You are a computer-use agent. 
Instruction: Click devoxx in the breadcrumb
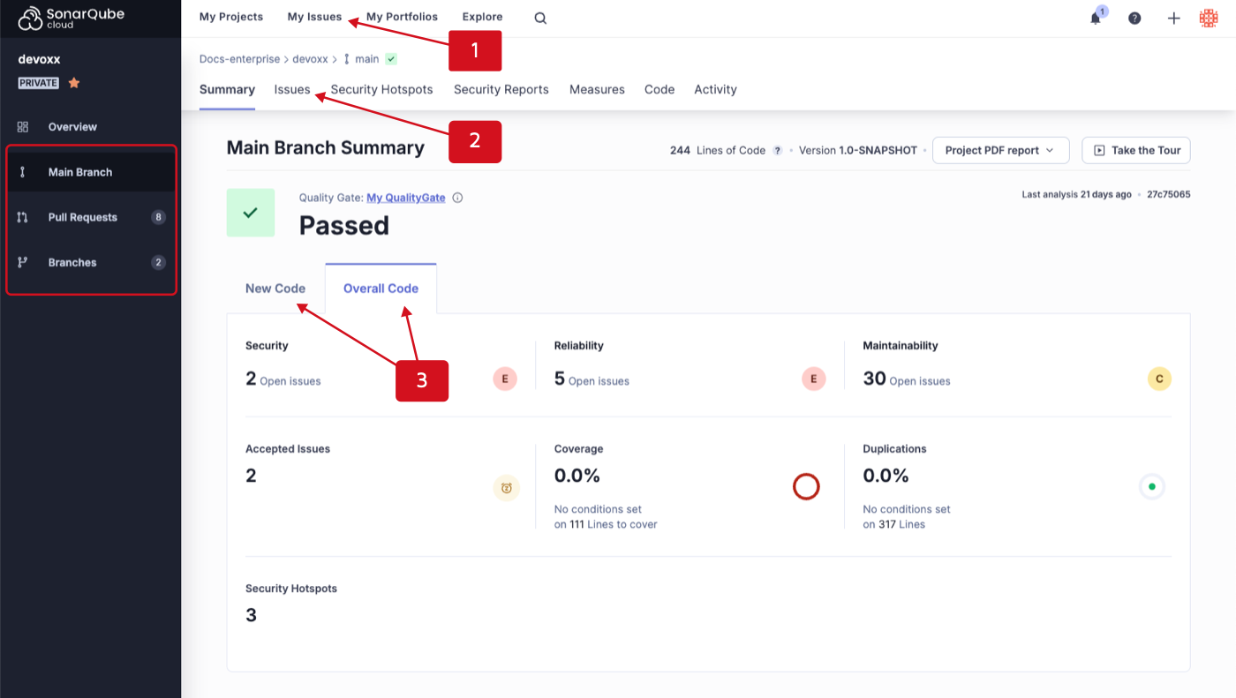tap(310, 59)
